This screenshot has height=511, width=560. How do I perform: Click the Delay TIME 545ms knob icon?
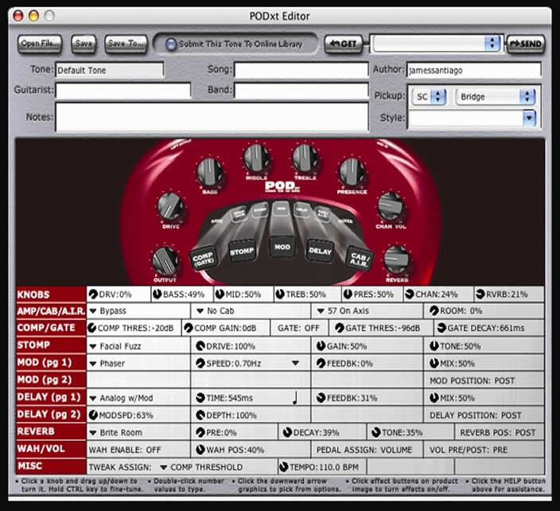pyautogui.click(x=200, y=397)
